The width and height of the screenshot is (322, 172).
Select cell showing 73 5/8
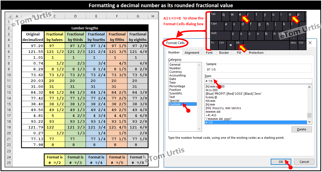coord(138,75)
